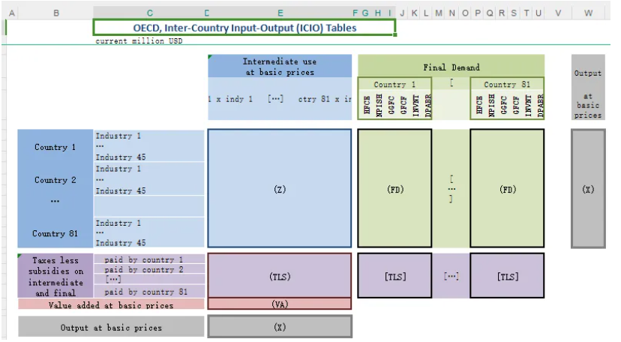Click the 'paid by country 2' row
Image resolution: width=621 pixels, height=342 pixels.
coord(149,269)
